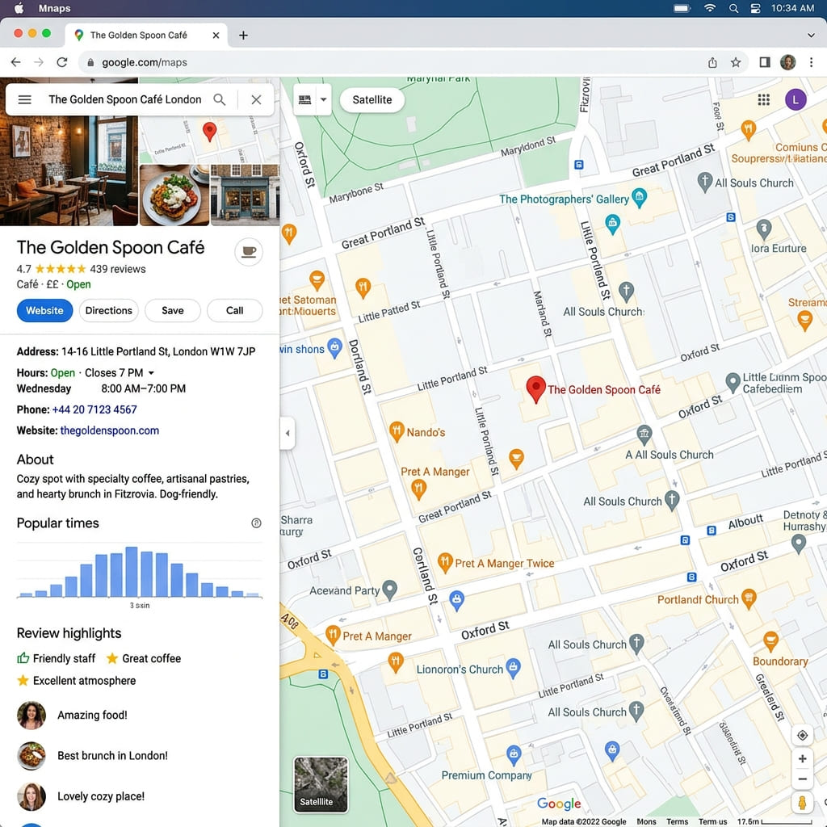The height and width of the screenshot is (827, 827).
Task: Click the zoom out minus icon
Action: [802, 779]
